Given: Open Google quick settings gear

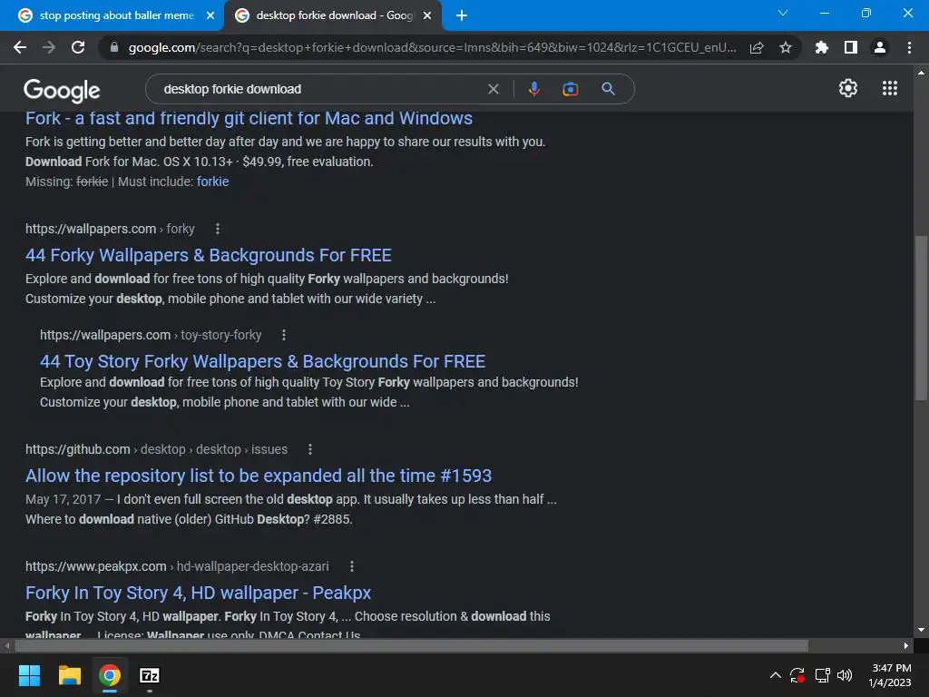Looking at the screenshot, I should coord(848,88).
